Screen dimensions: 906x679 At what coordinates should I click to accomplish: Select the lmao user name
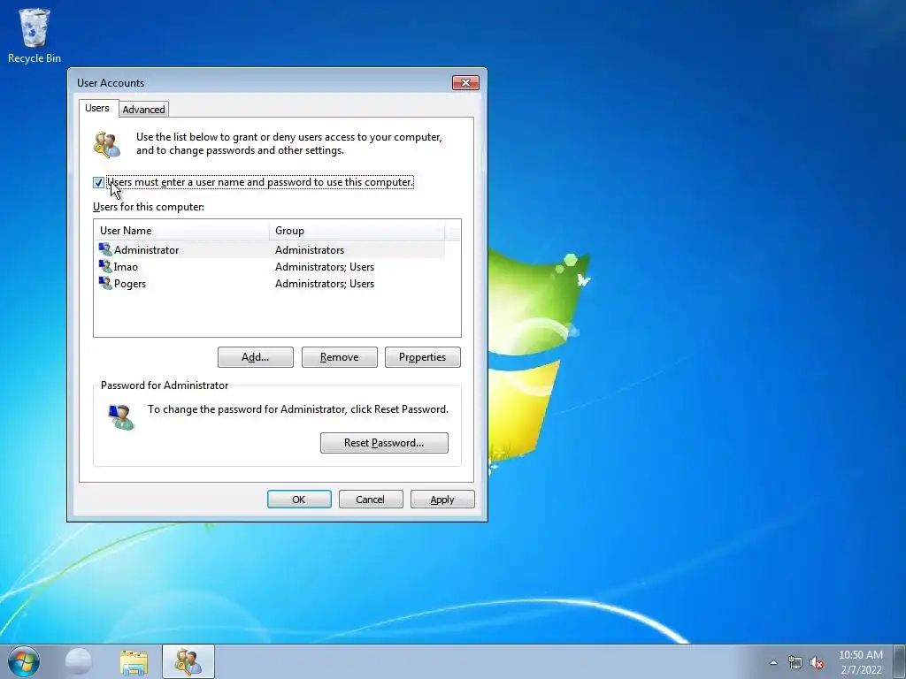coord(126,267)
